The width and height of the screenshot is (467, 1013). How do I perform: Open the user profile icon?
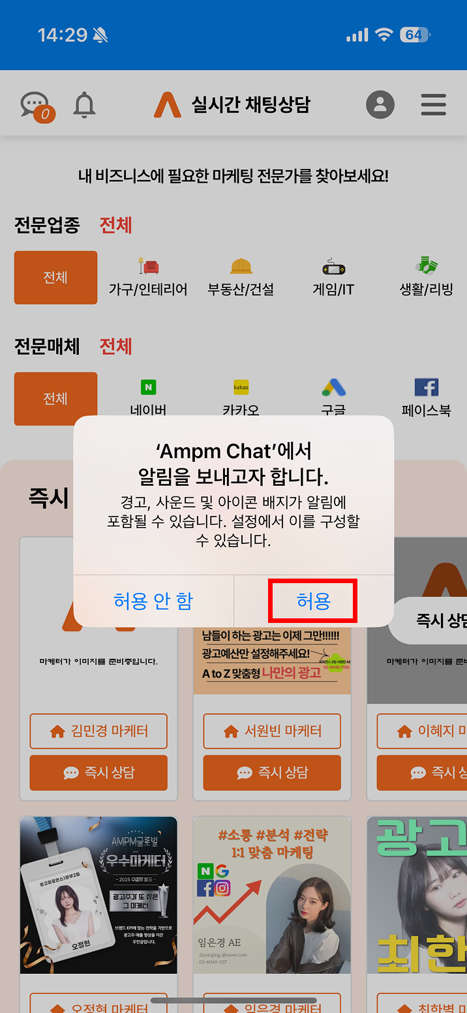380,104
